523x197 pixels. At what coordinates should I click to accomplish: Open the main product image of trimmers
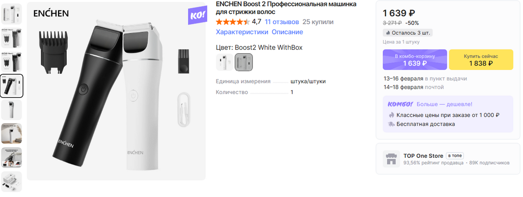116,91
